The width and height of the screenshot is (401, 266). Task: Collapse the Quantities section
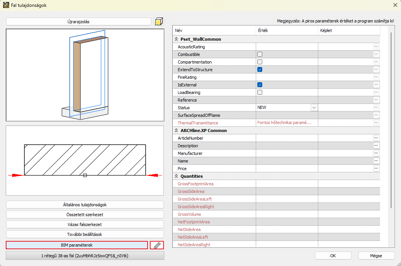(176, 176)
